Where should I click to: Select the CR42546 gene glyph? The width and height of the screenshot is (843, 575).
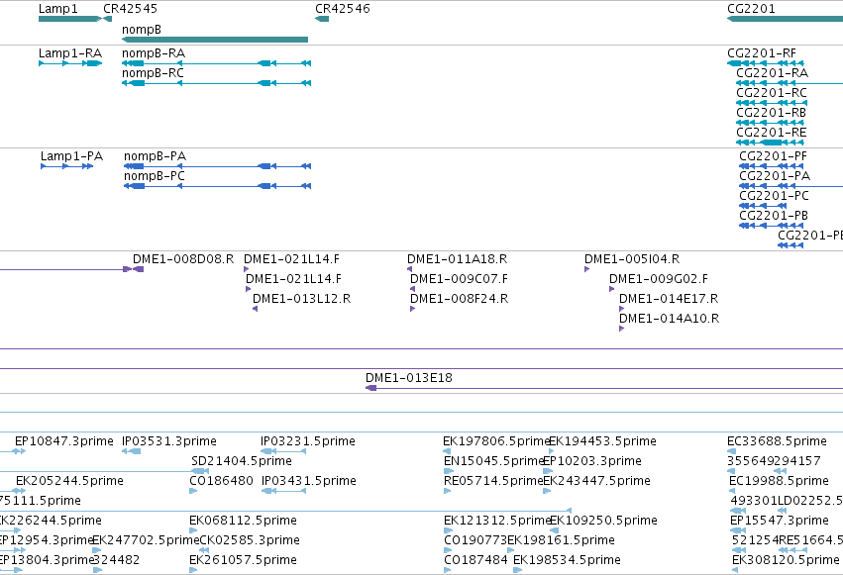tap(322, 19)
